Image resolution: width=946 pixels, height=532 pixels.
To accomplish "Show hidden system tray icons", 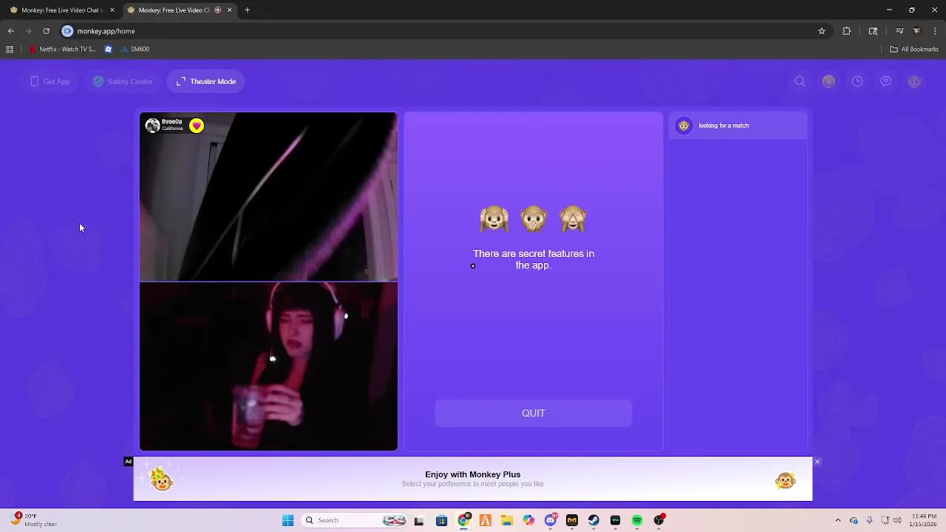I will click(837, 520).
